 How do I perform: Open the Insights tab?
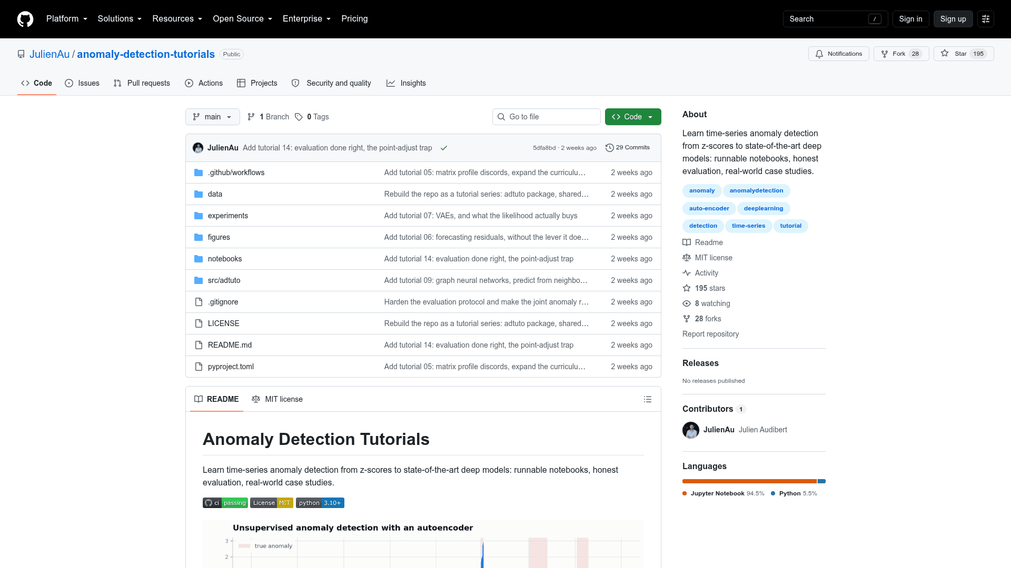tap(406, 83)
